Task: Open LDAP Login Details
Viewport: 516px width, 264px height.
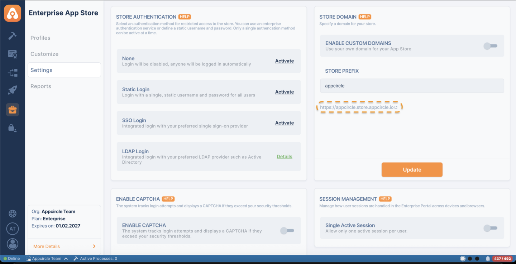Action: pyautogui.click(x=284, y=157)
